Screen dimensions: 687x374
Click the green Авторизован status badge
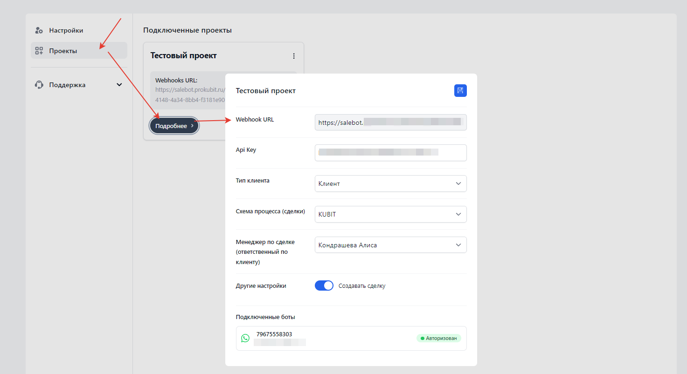438,338
